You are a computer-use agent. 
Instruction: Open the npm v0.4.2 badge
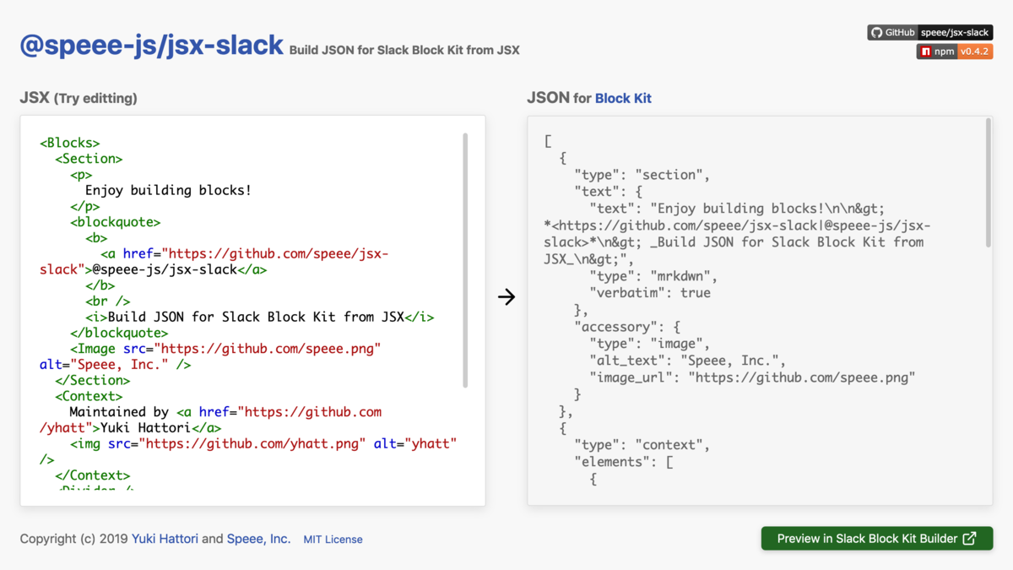(954, 52)
